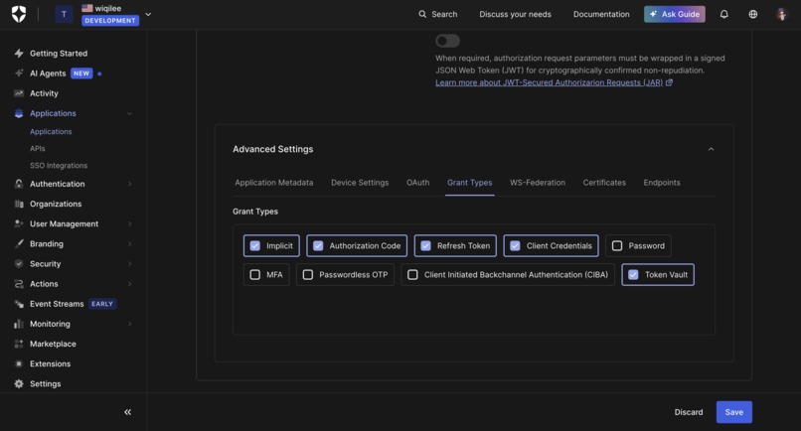The image size is (801, 431).
Task: Collapse the sidebar with double-chevron icon
Action: [128, 412]
